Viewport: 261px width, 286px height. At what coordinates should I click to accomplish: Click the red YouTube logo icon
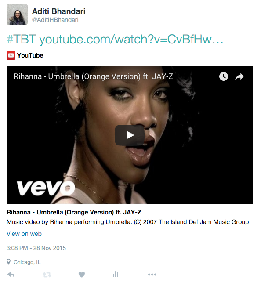11,55
